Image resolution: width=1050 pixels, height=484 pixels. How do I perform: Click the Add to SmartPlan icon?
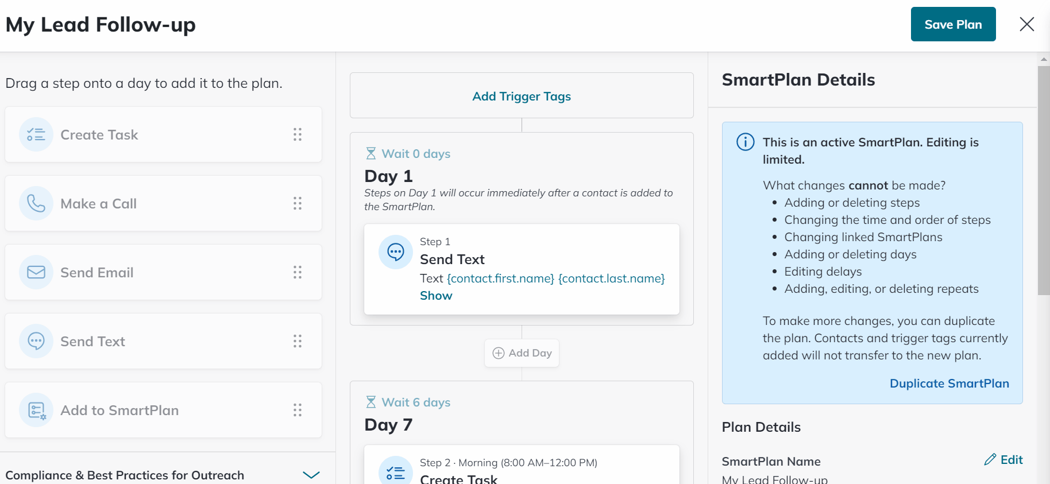[36, 410]
